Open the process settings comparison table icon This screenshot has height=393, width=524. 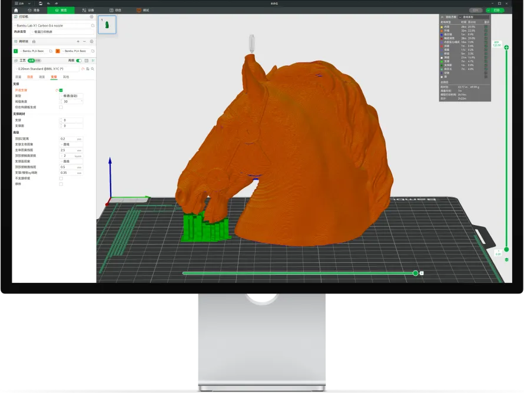click(87, 61)
